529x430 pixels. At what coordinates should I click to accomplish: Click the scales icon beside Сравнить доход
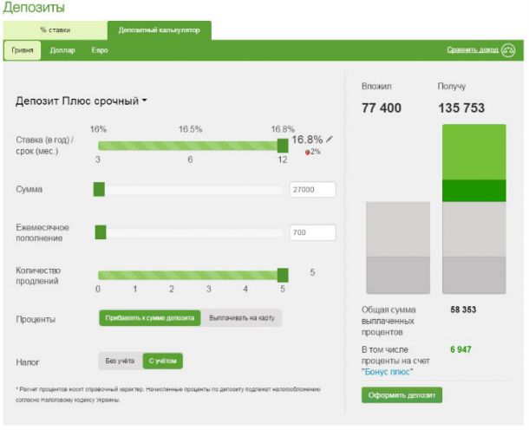(x=508, y=50)
